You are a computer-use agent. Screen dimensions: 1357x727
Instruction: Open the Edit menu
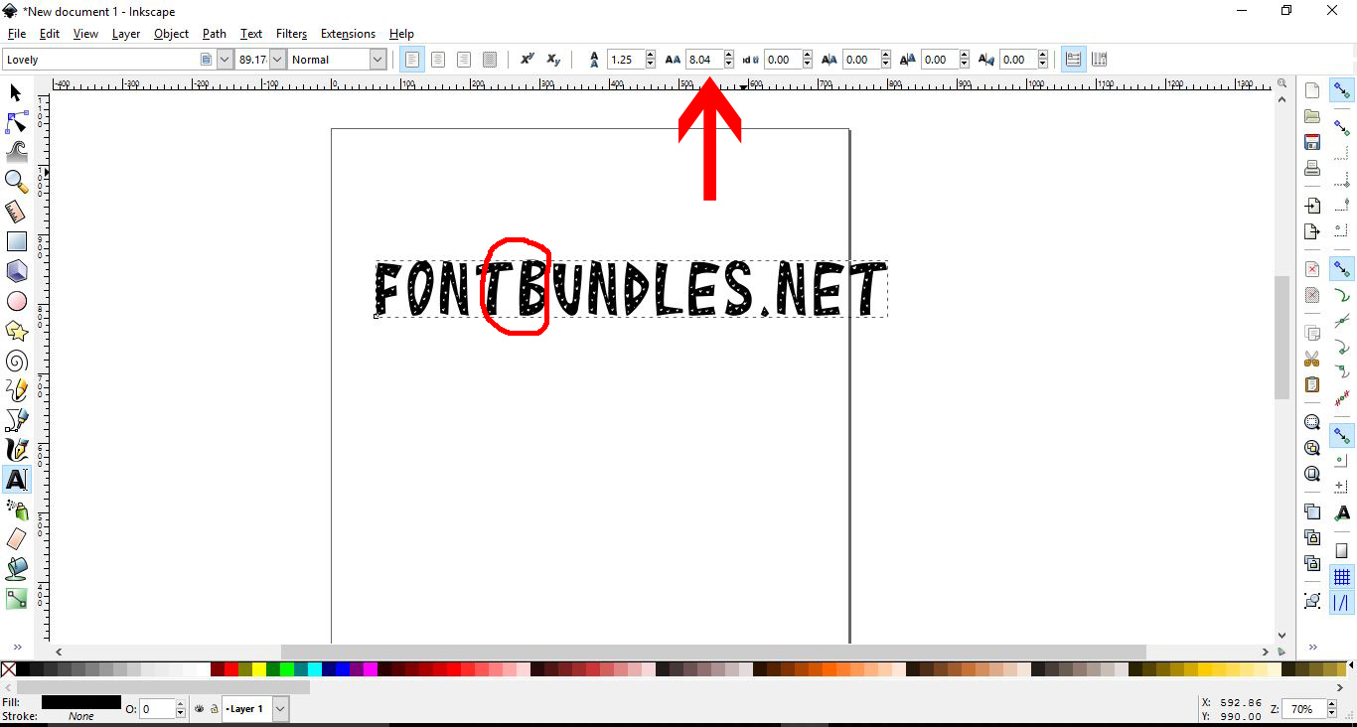pyautogui.click(x=50, y=34)
